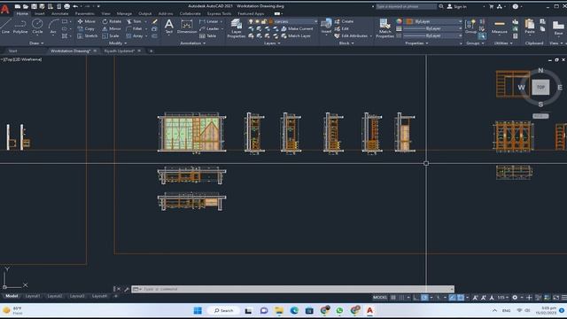Viewport: 567px width, 319px height.
Task: Expand the Block panel dropdown
Action: pyautogui.click(x=346, y=43)
